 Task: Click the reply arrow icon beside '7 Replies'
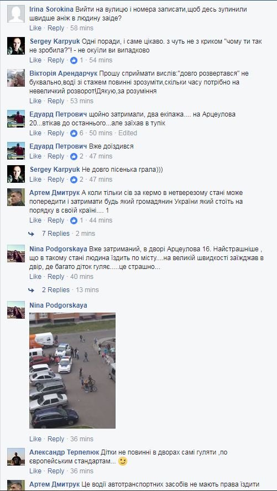click(31, 234)
